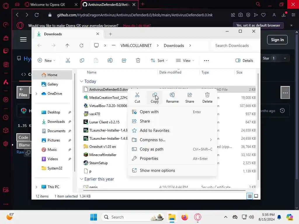This screenshot has height=224, width=299.
Task: Choose Open with from context menu
Action: click(172, 112)
